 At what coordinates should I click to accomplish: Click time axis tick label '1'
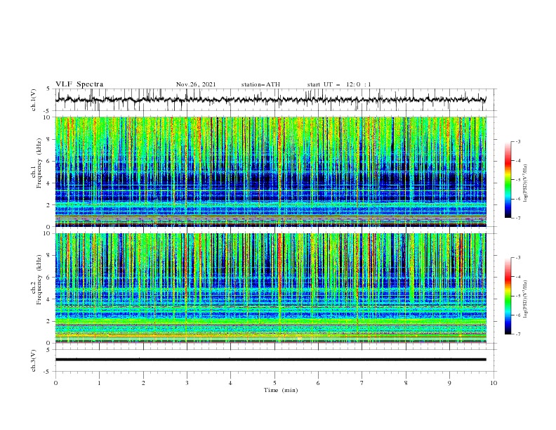[99, 383]
